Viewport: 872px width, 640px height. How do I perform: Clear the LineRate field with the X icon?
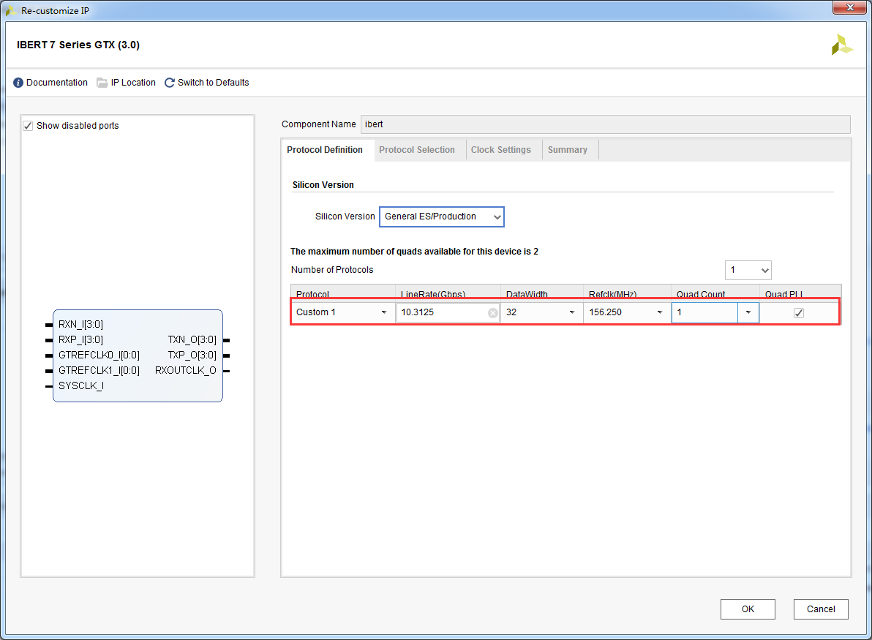pyautogui.click(x=493, y=313)
